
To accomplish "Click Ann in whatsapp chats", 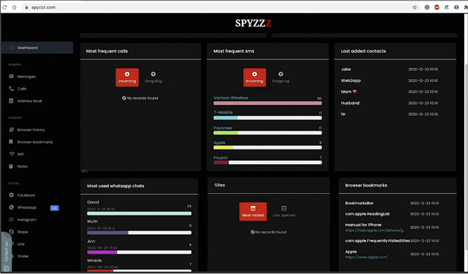I will point(91,241).
